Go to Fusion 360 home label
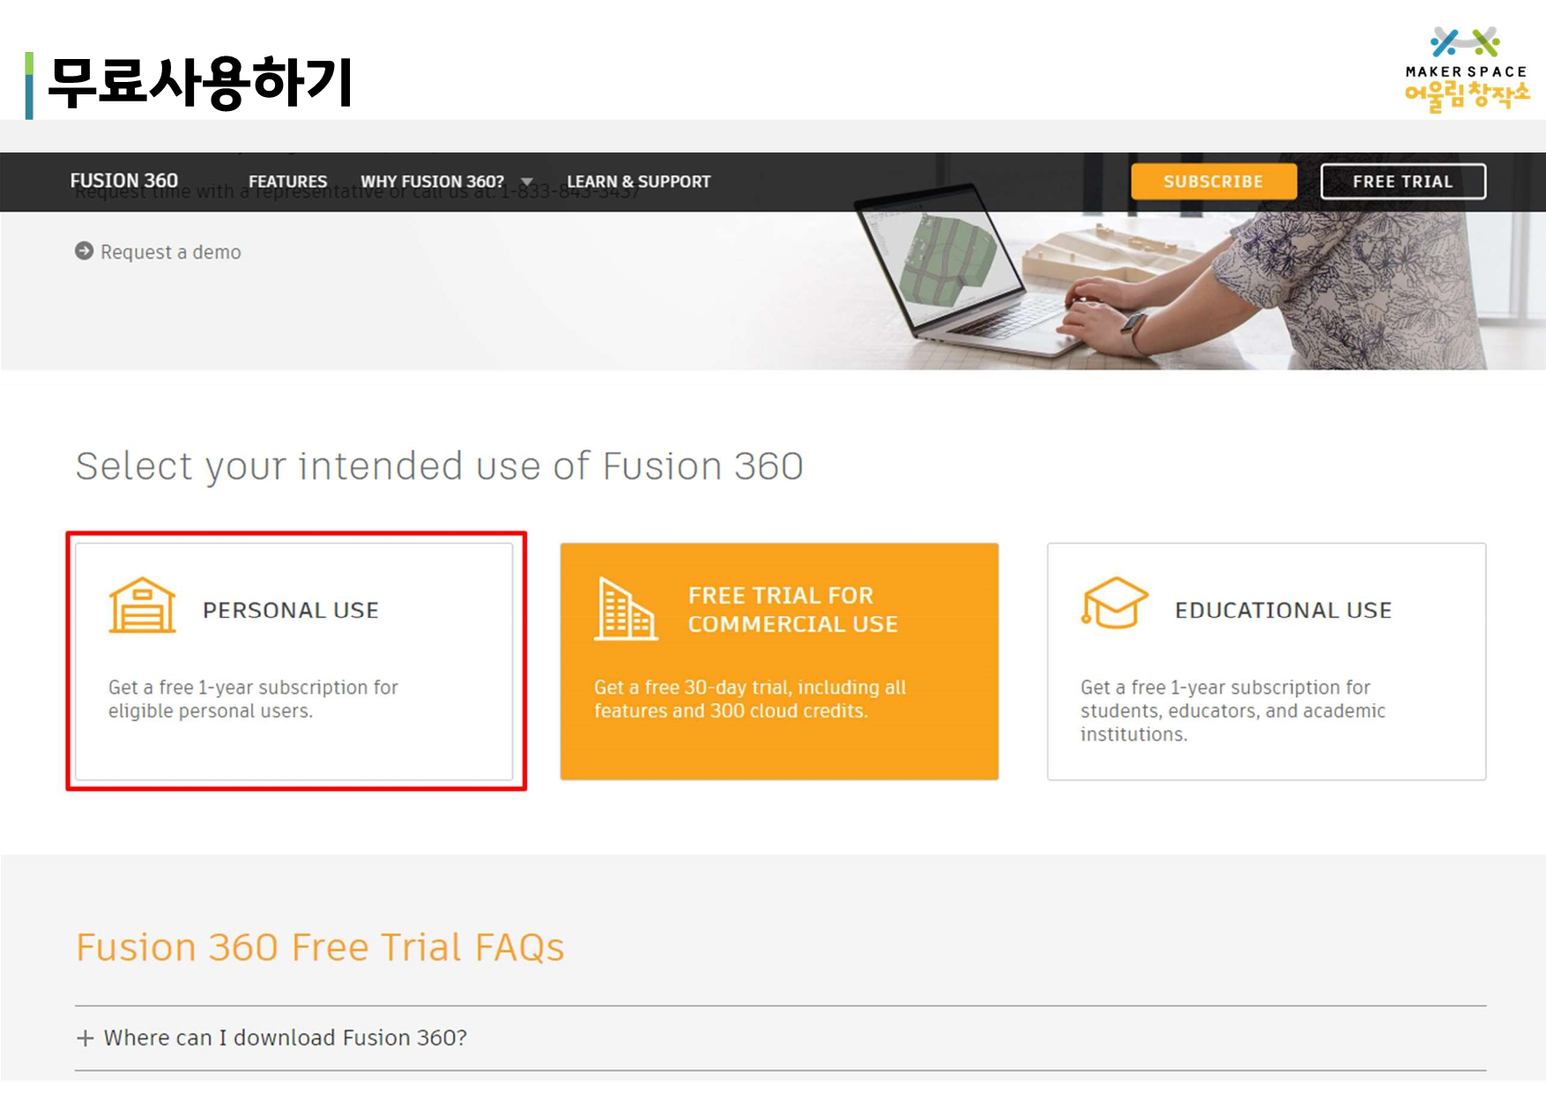The image size is (1546, 1093). pyautogui.click(x=123, y=180)
